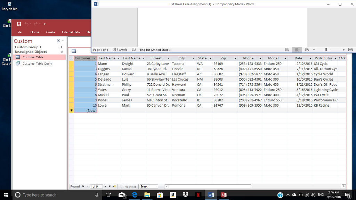Click Word's Page 1 of 1 indicator
Viewport: 356px width, 200px height.
(100, 50)
